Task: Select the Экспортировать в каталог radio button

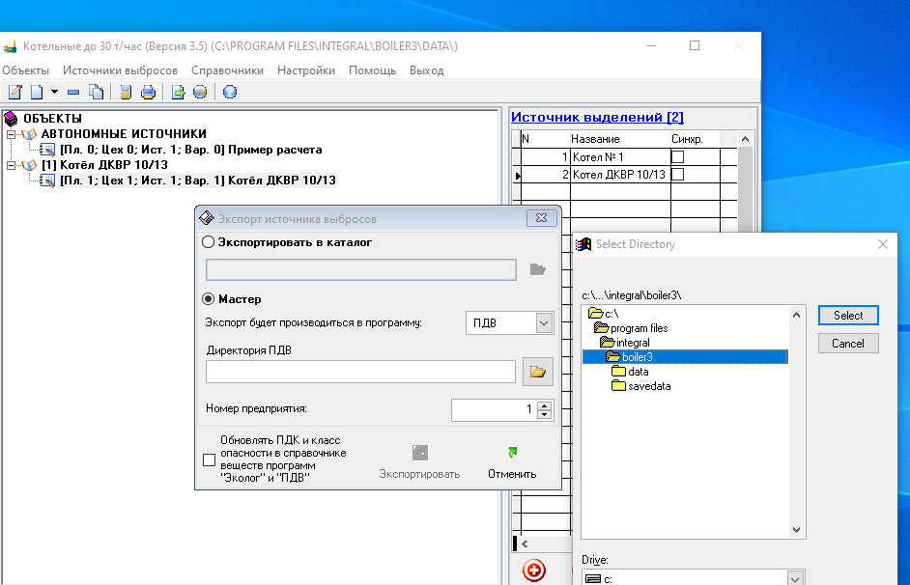Action: click(209, 243)
